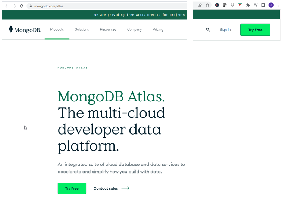Open the Extensions puzzle piece menu
Image resolution: width=282 pixels, height=197 pixels.
pos(248,5)
